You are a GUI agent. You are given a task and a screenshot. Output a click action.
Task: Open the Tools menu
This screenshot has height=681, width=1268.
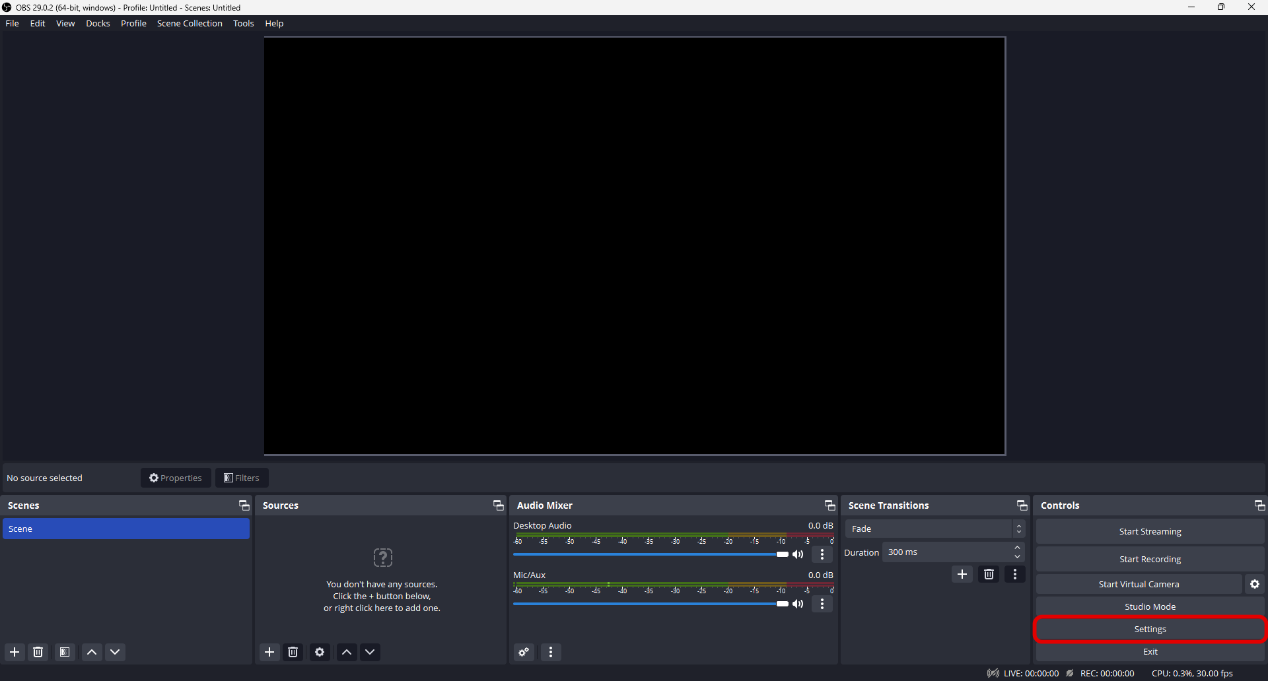click(243, 23)
